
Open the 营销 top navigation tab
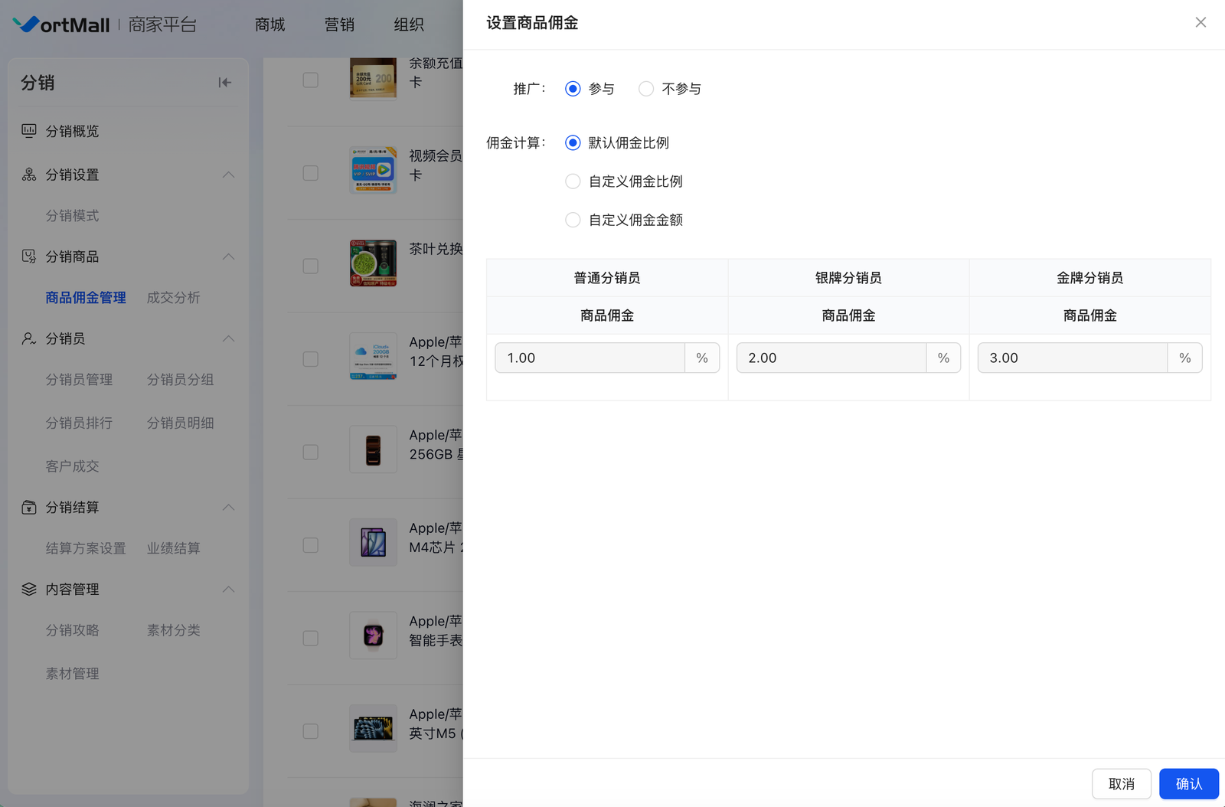[x=339, y=25]
